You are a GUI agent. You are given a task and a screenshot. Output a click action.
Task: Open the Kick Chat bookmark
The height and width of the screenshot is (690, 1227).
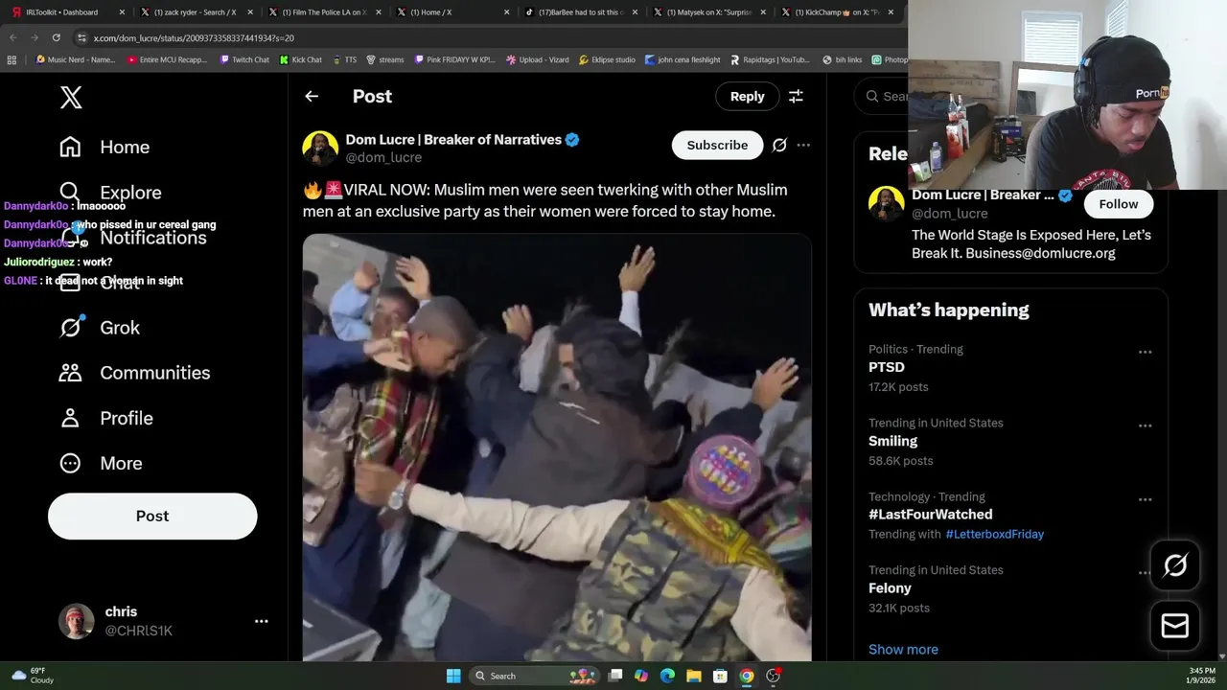point(301,59)
